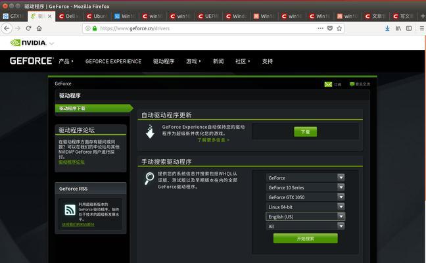Open the page actions three-dot menu
The height and width of the screenshot is (263, 426).
pos(321,28)
